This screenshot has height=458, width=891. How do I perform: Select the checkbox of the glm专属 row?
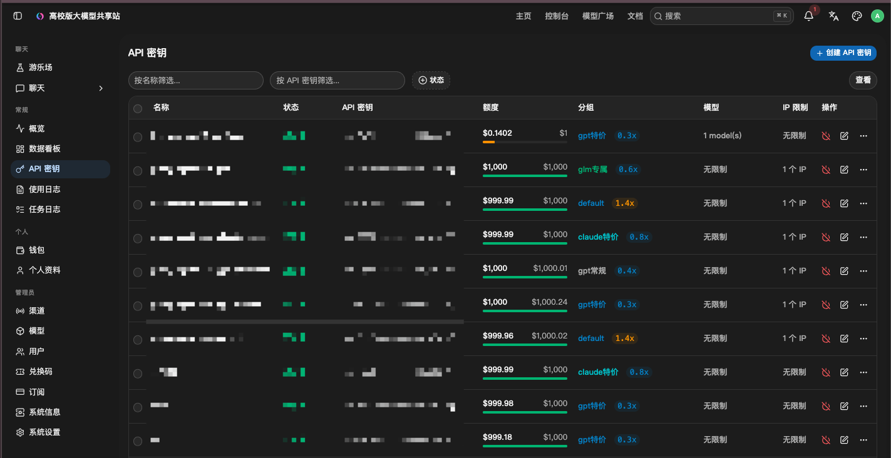138,171
